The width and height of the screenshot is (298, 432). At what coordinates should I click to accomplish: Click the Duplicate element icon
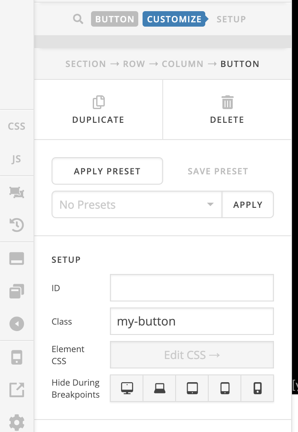point(99,102)
